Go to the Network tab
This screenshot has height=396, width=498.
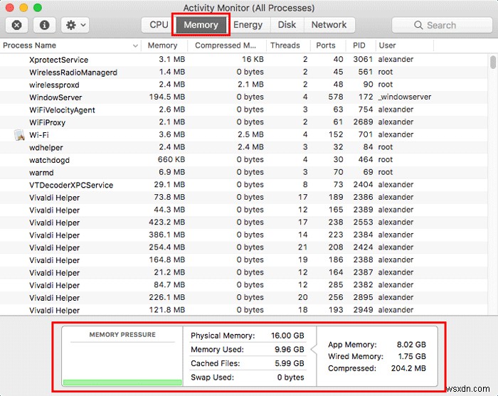click(329, 25)
